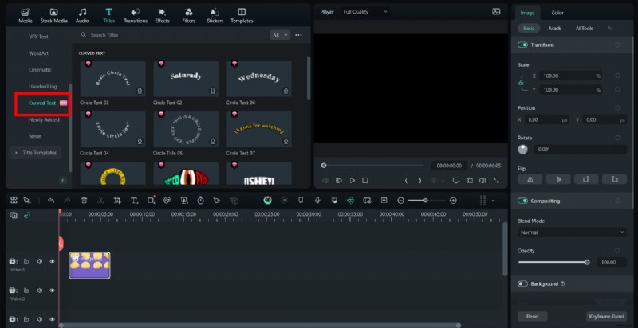Take a snapshot with the camera icon
The width and height of the screenshot is (638, 328).
470,181
